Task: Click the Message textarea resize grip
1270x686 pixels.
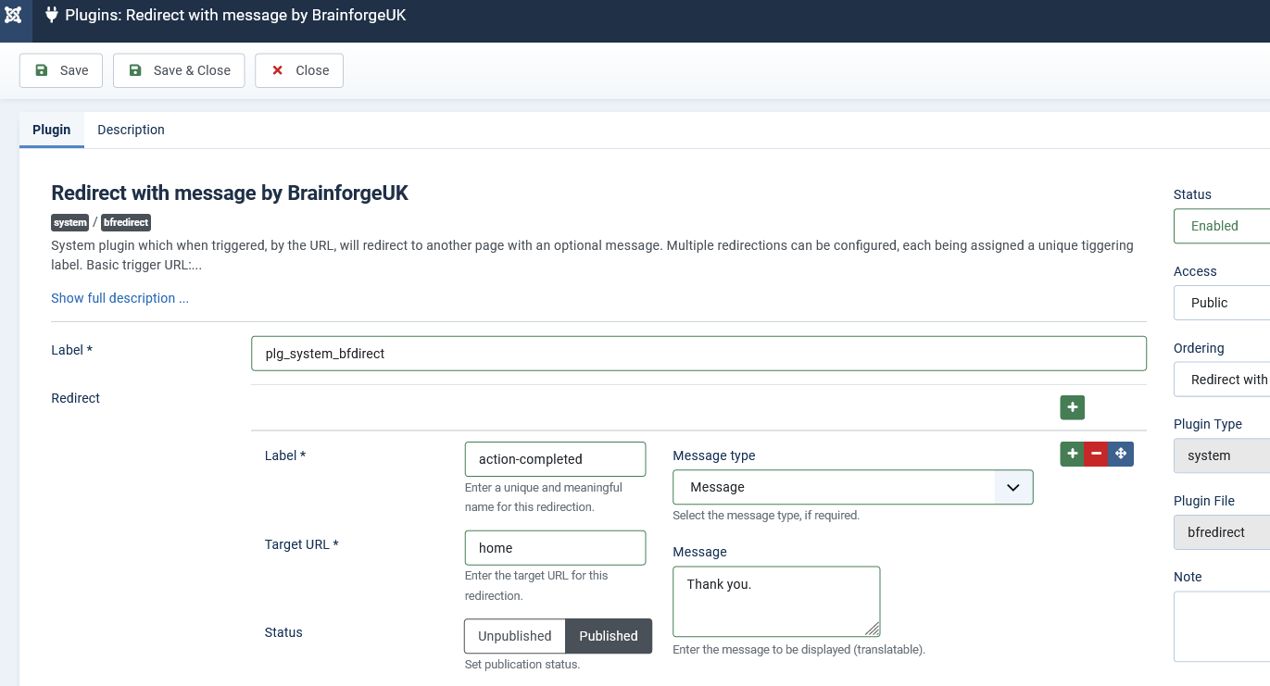Action: click(x=872, y=629)
